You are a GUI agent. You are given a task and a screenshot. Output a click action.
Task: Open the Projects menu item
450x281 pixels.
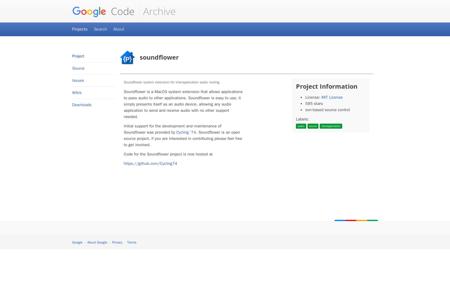[x=80, y=29]
